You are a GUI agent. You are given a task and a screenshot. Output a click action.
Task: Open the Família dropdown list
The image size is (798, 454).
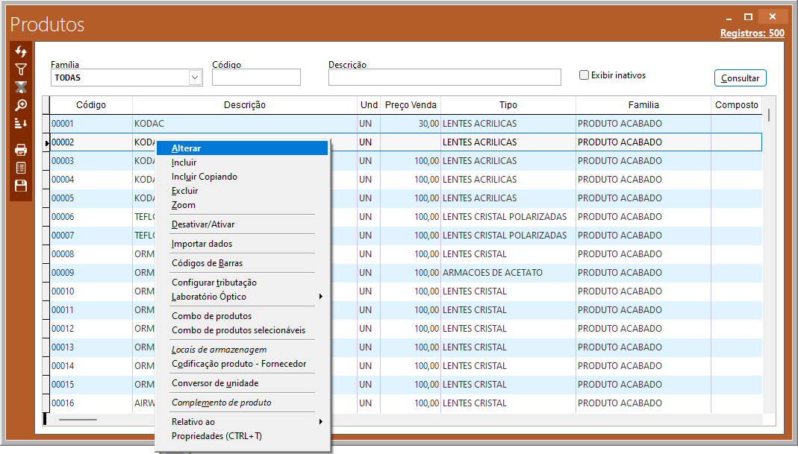tap(195, 78)
